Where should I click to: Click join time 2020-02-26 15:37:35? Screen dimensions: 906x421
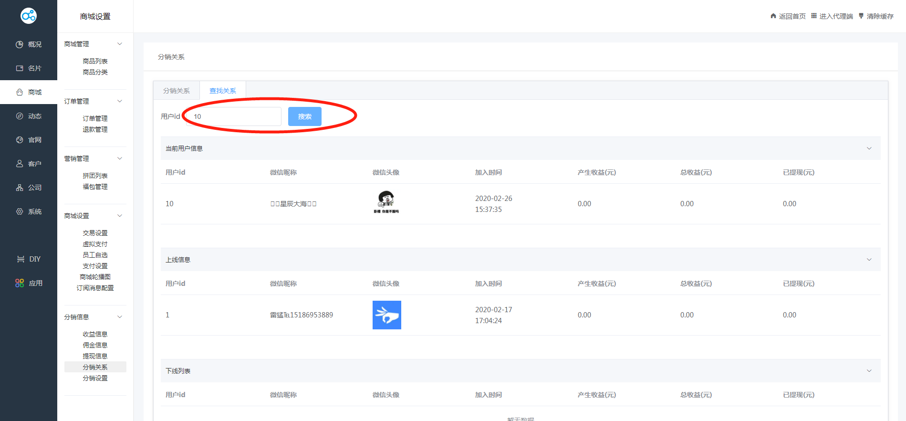(494, 204)
